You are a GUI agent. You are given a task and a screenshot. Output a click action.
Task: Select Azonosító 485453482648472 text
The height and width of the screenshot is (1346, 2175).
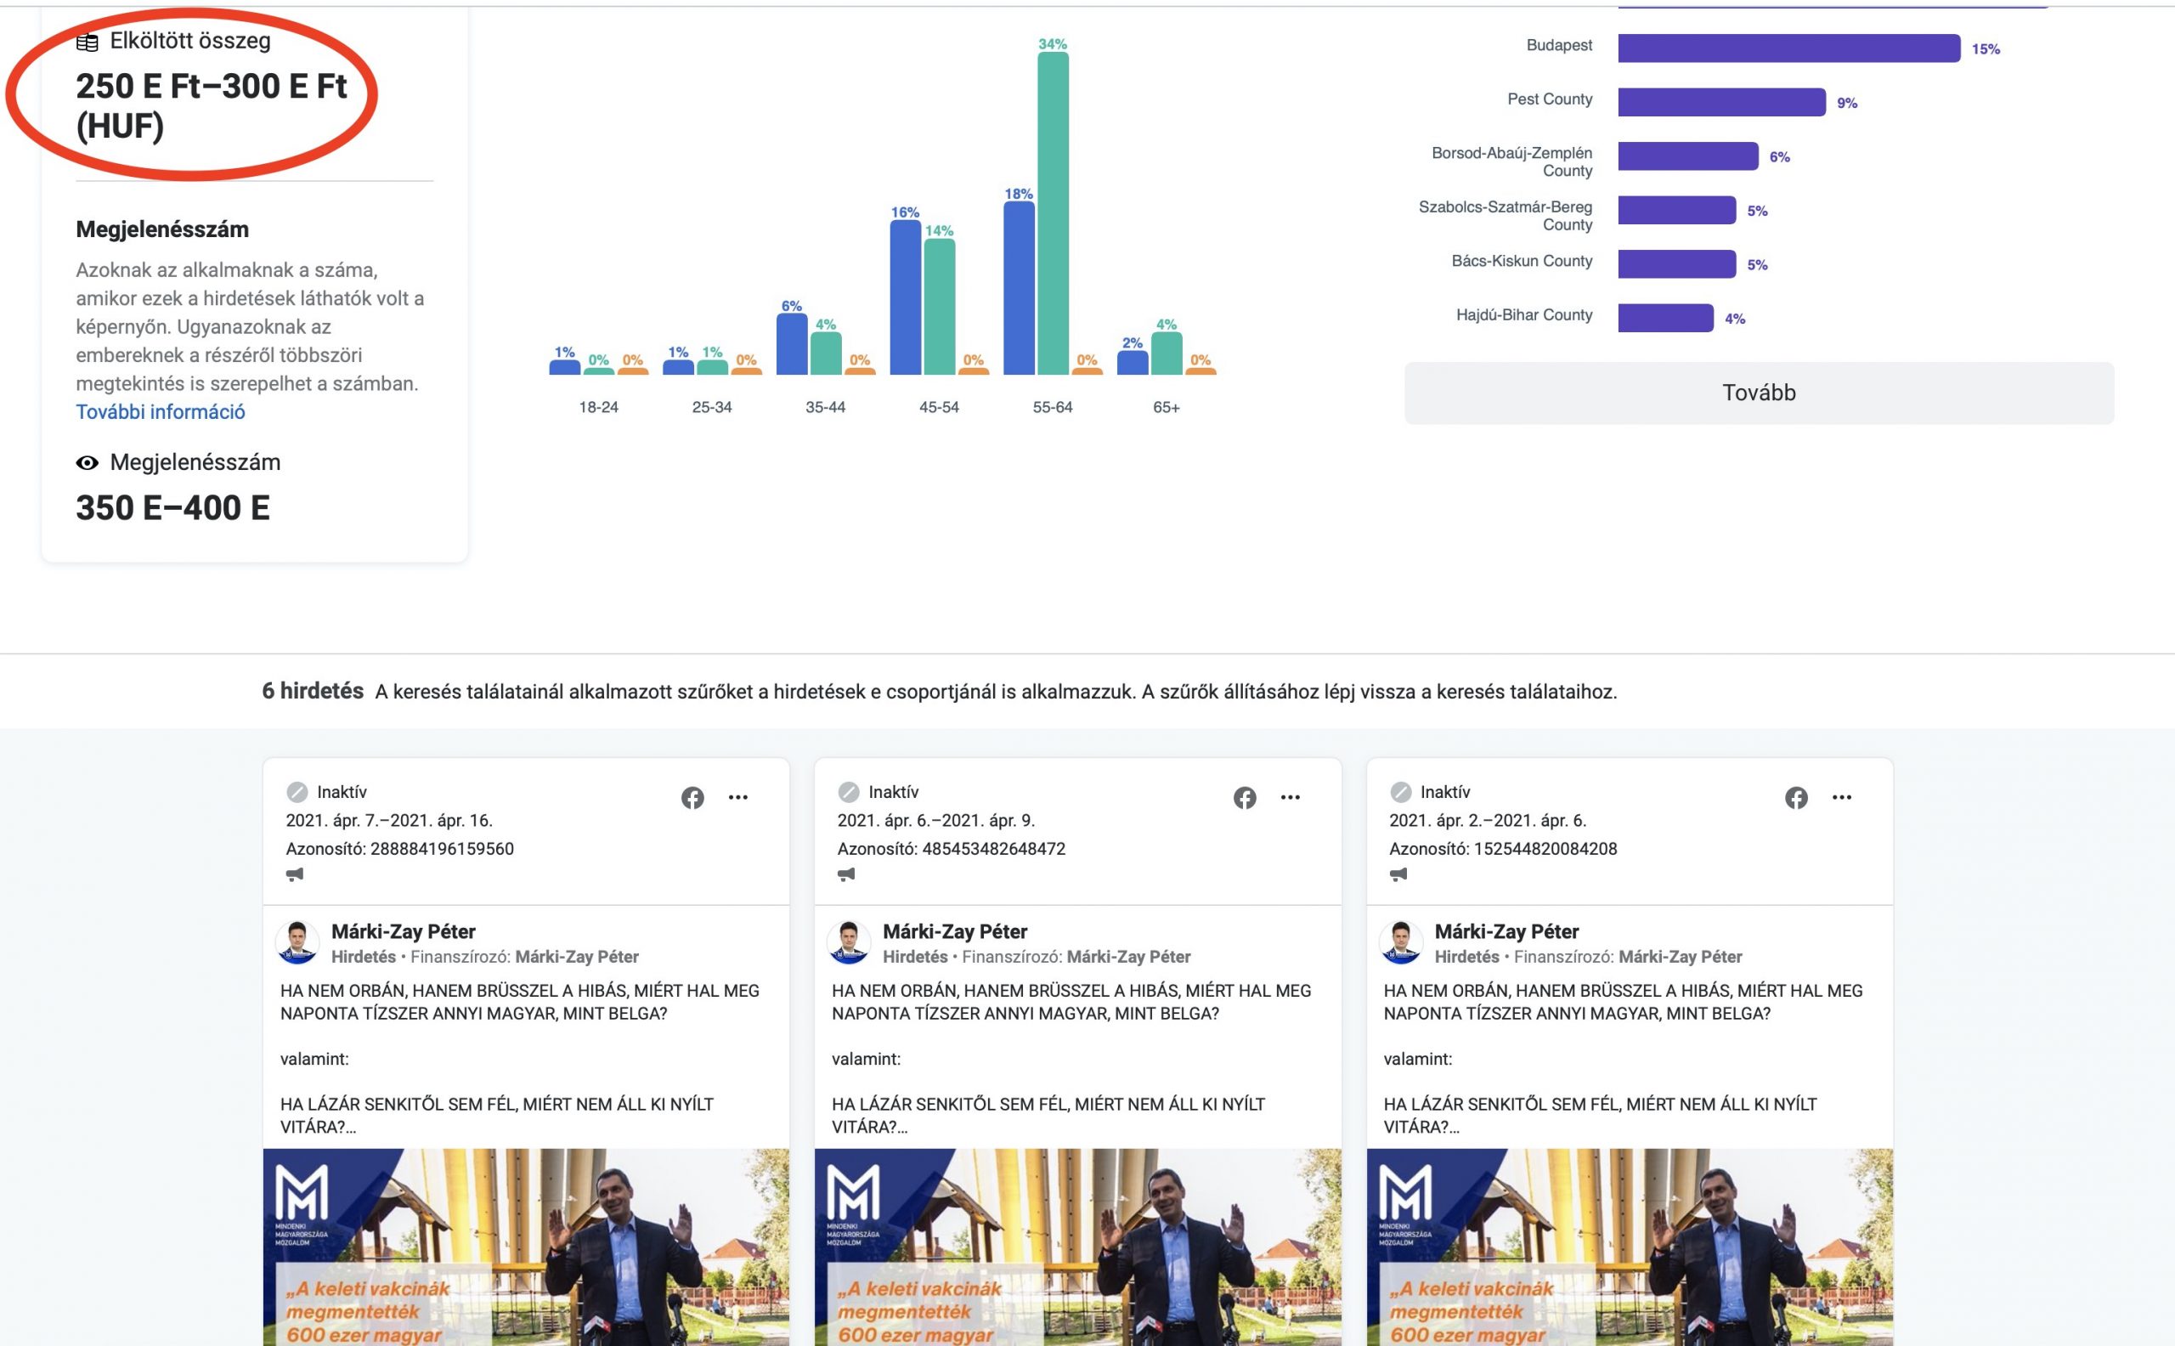[952, 849]
